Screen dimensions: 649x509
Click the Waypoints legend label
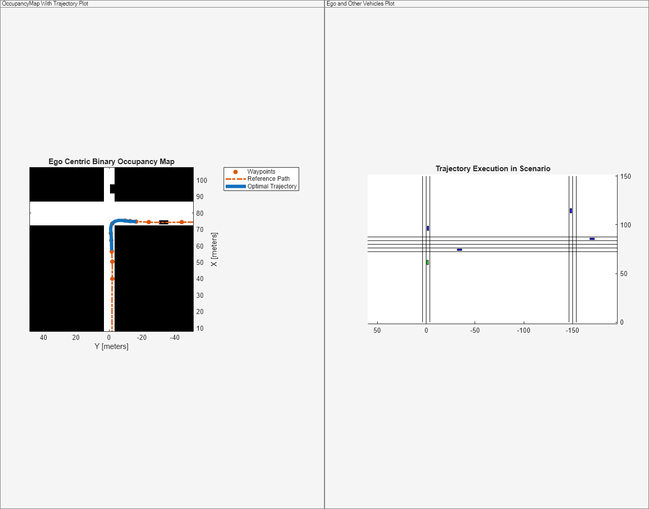261,172
